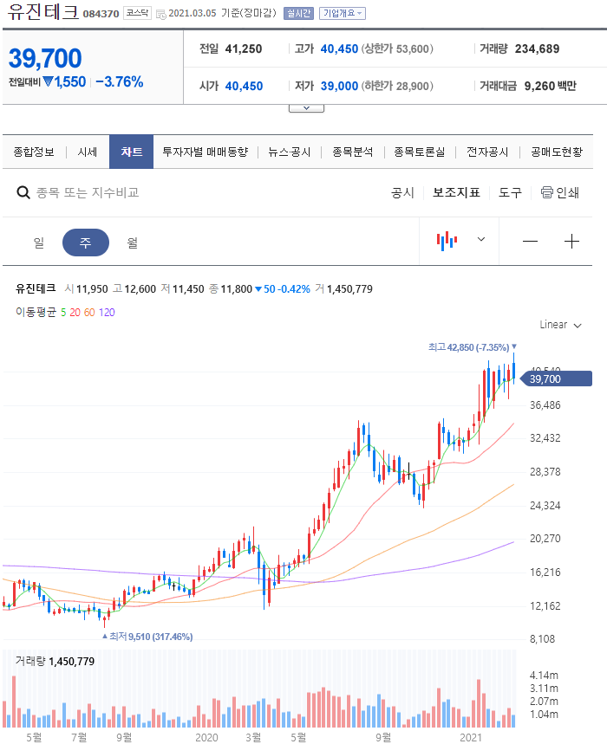Zoom out the chart with minus icon
Image resolution: width=607 pixels, height=744 pixels.
[530, 242]
